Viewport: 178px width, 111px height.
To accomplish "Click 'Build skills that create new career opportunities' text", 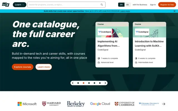I will [x=64, y=11].
